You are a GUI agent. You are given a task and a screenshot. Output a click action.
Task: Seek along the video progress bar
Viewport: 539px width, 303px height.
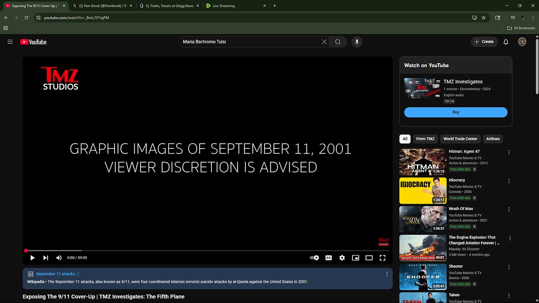(x=208, y=250)
